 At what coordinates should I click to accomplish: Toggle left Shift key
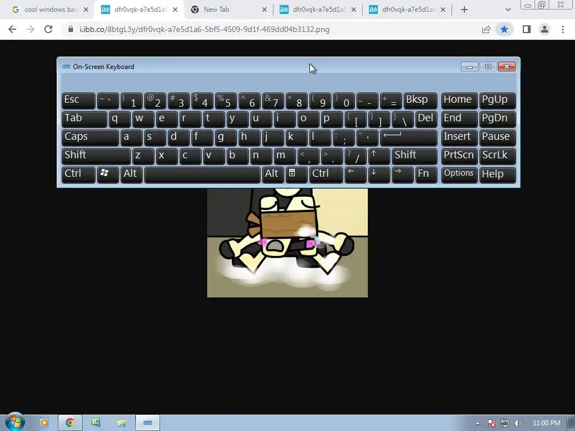point(96,156)
